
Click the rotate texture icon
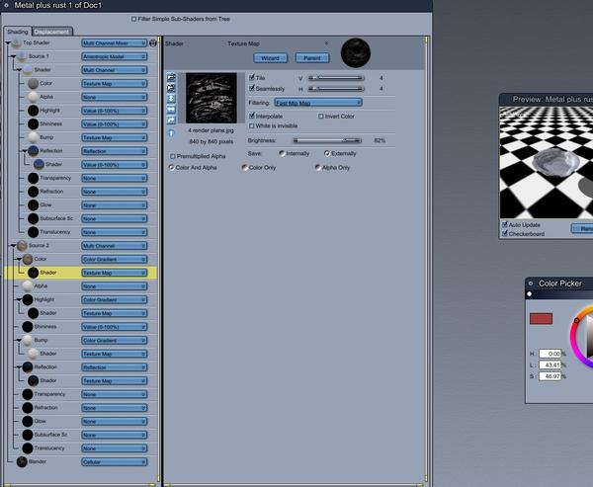[171, 120]
